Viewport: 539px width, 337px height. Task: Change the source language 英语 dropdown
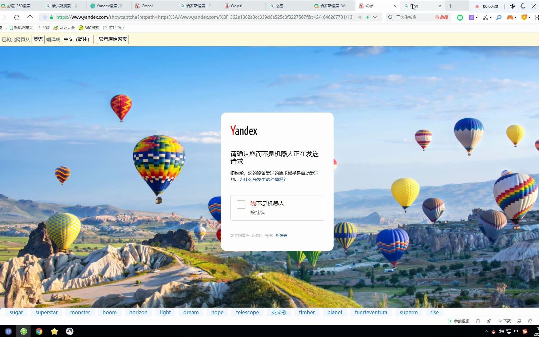38,39
